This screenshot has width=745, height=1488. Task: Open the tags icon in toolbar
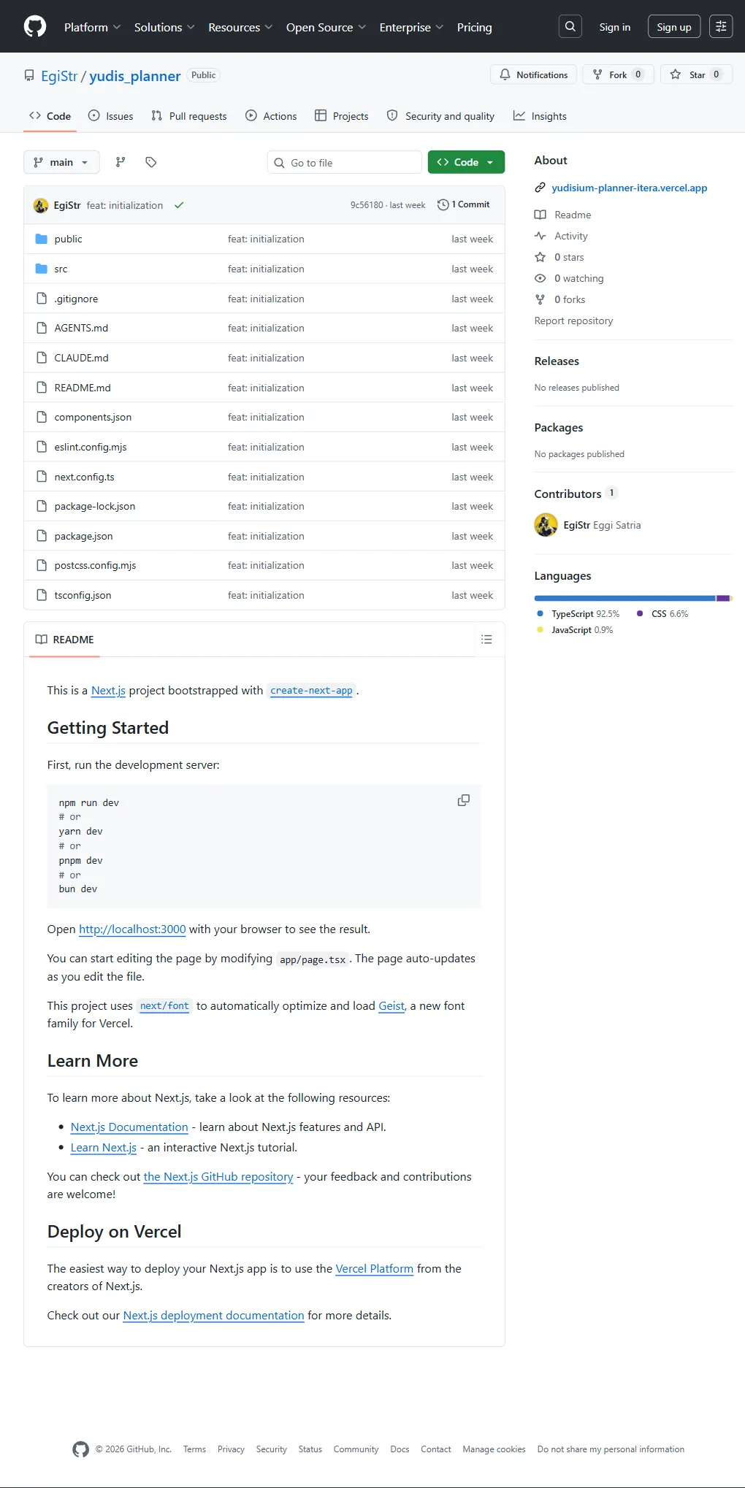point(151,162)
